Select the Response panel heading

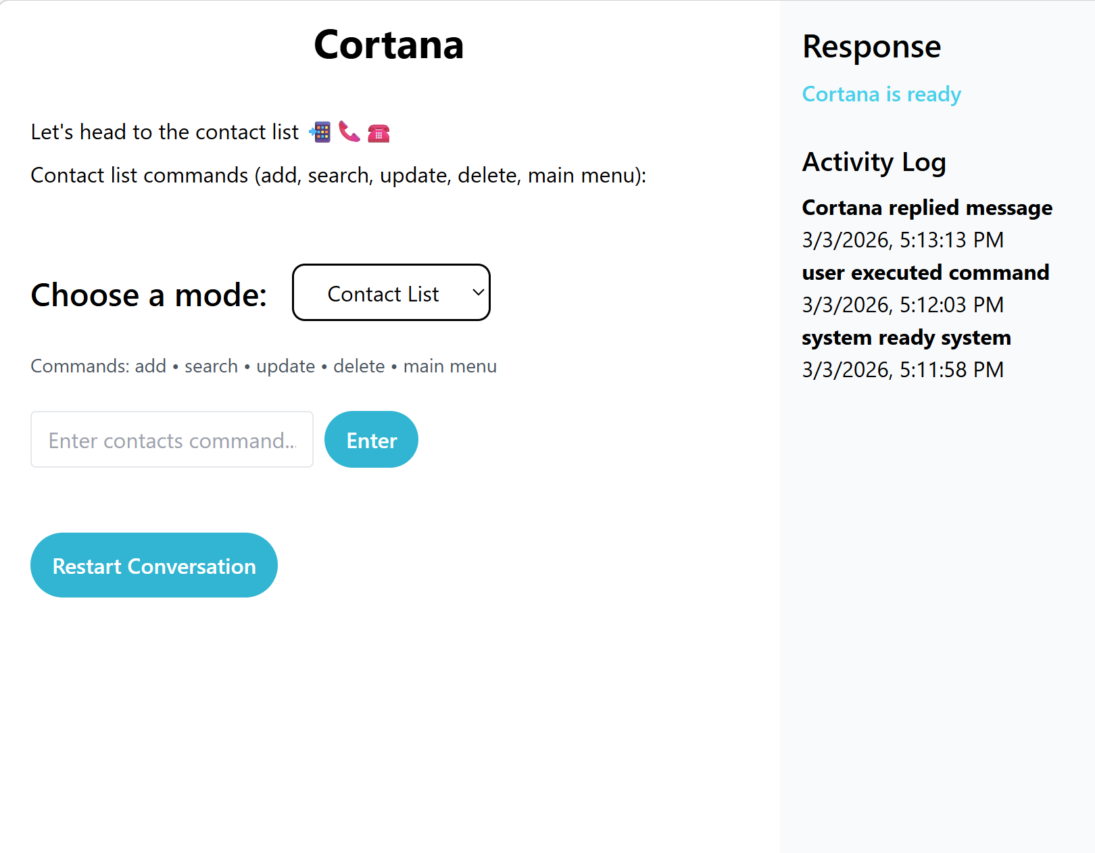(x=871, y=47)
